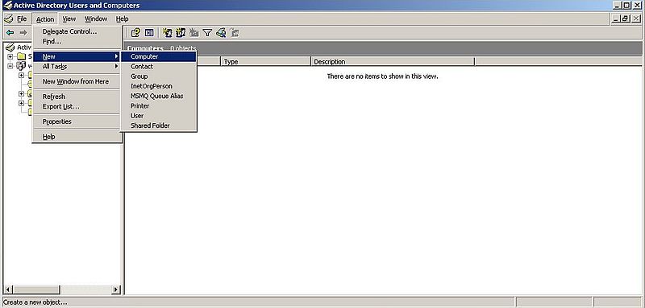Create a new InetOrgPerson object

pyautogui.click(x=158, y=86)
